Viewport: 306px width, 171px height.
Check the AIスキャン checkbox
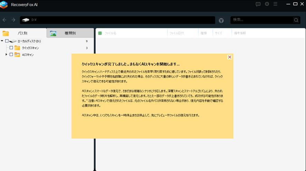pyautogui.click(x=11, y=55)
